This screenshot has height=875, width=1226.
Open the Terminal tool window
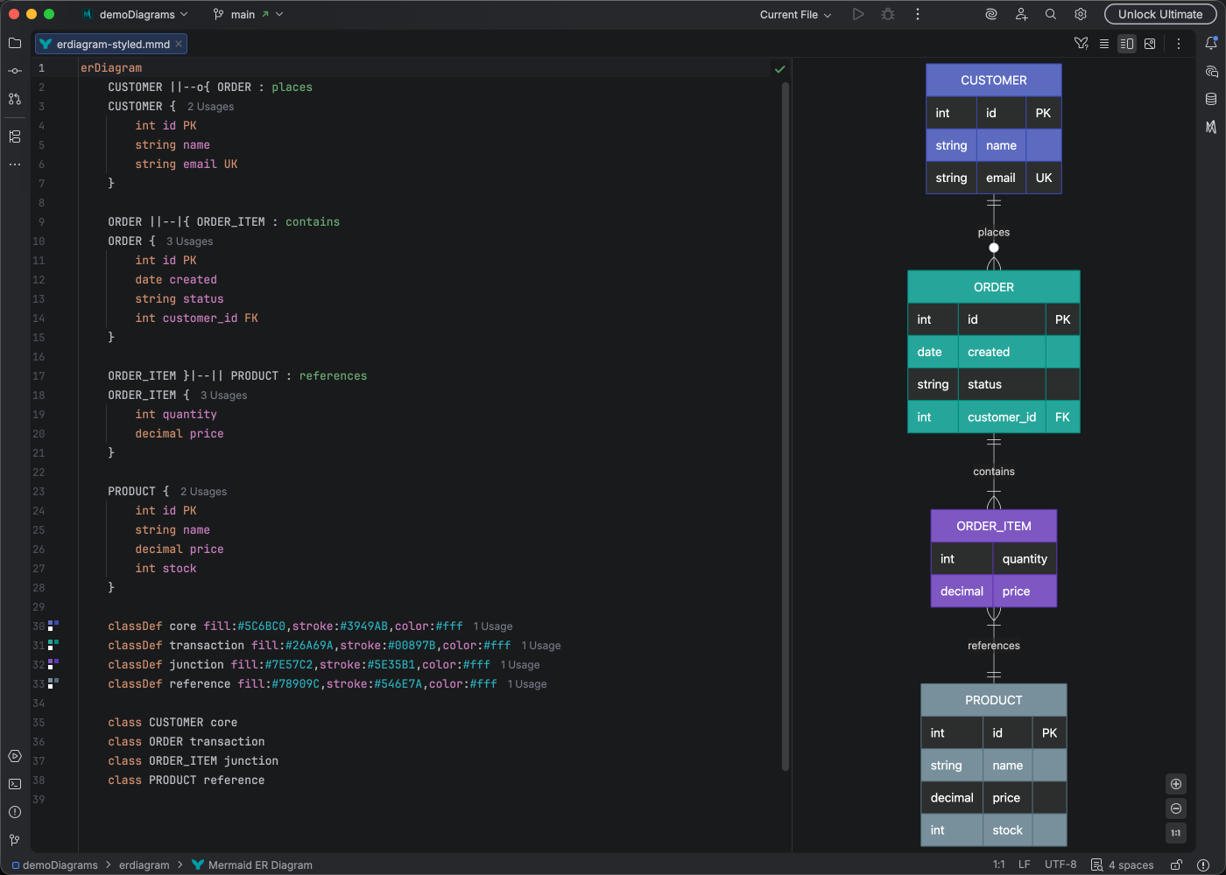[14, 784]
